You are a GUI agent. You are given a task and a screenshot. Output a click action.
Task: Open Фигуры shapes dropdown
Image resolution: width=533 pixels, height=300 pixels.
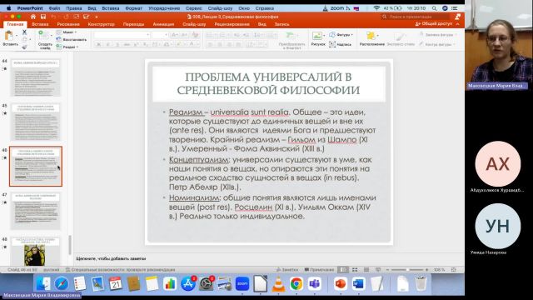point(341,35)
